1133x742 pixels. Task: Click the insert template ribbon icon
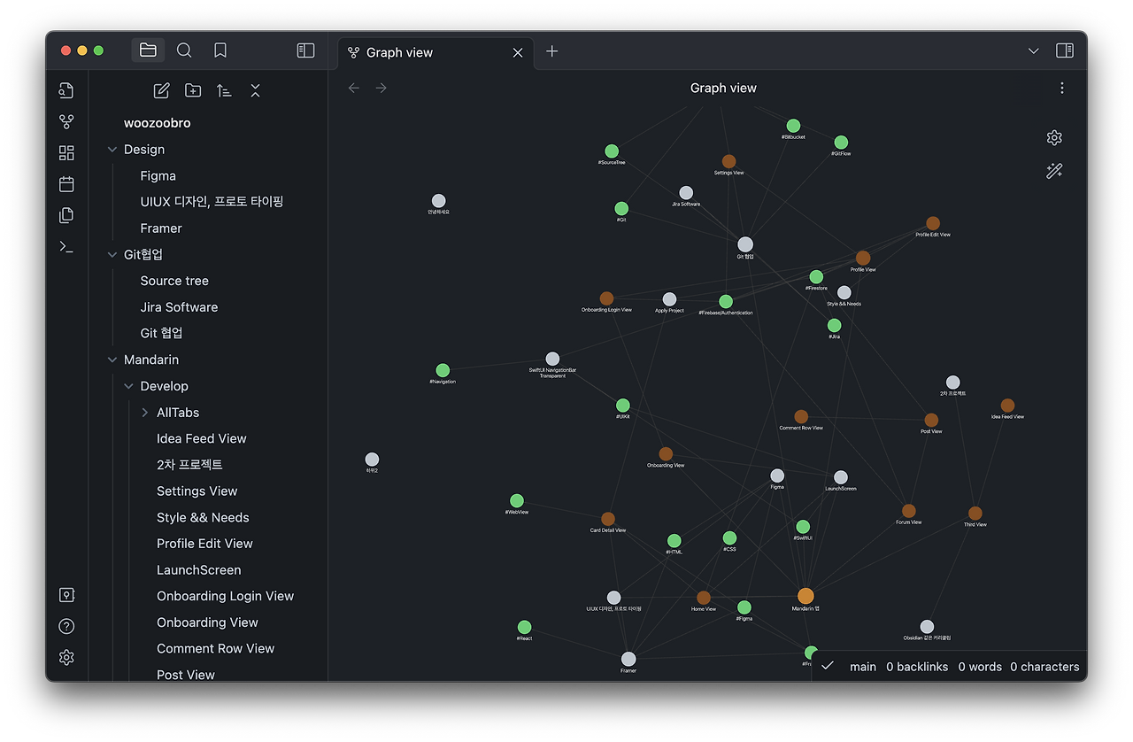(66, 215)
